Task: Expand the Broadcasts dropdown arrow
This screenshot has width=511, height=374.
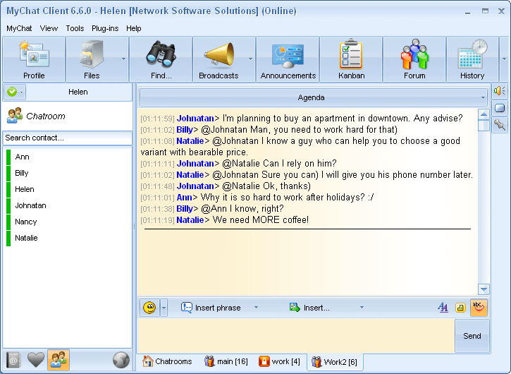Action: click(251, 59)
